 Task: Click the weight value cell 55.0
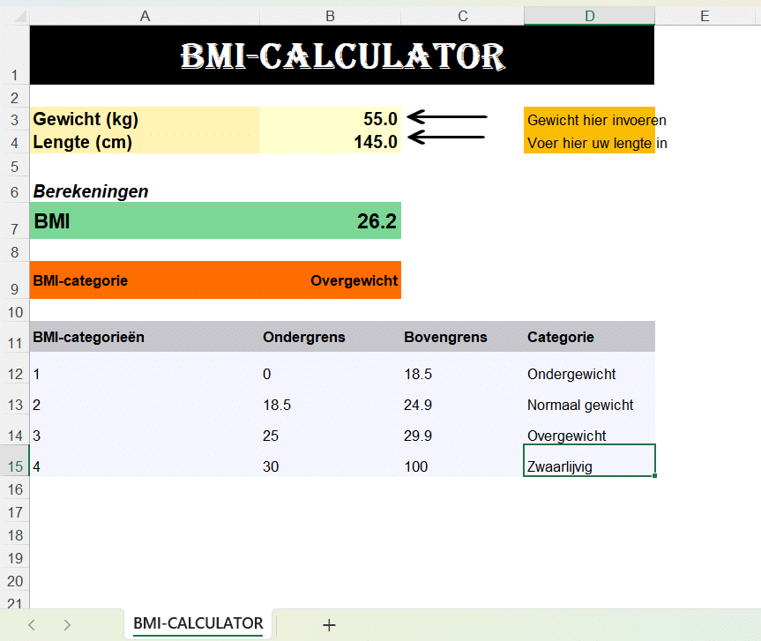(330, 119)
